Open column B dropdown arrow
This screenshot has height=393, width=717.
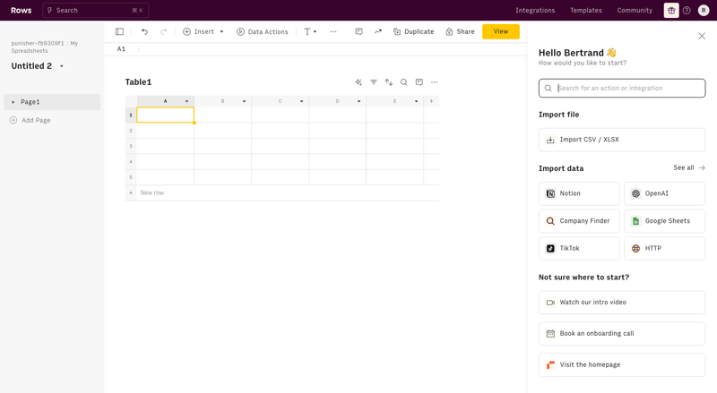click(x=244, y=101)
